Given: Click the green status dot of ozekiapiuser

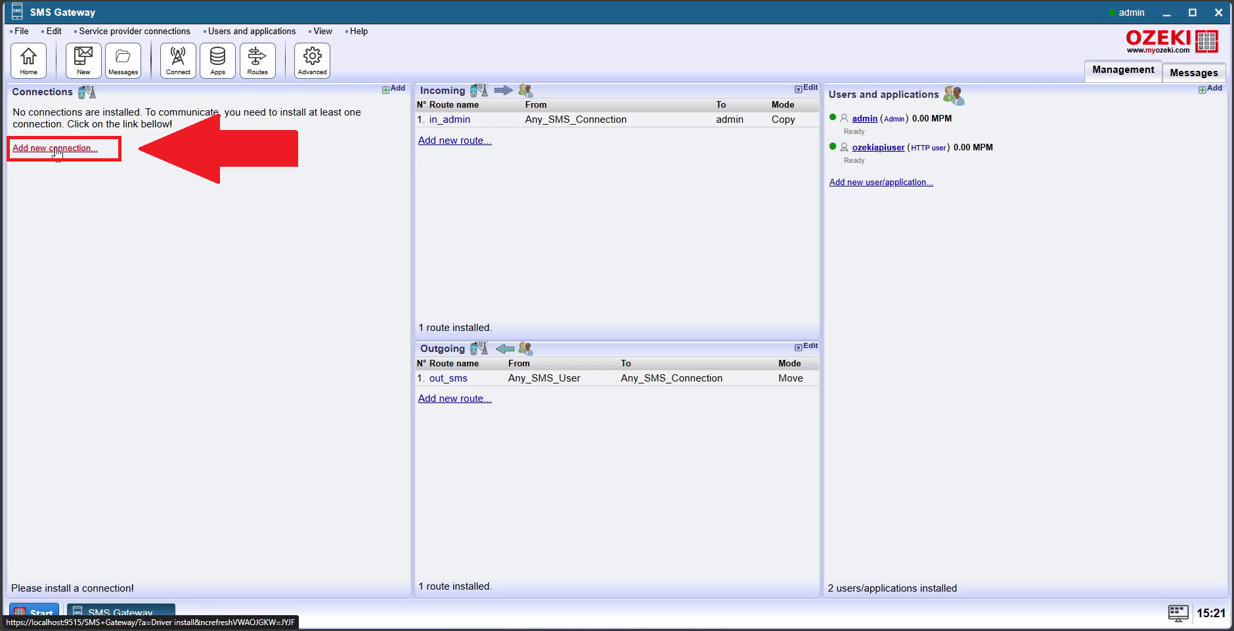Looking at the screenshot, I should point(833,146).
